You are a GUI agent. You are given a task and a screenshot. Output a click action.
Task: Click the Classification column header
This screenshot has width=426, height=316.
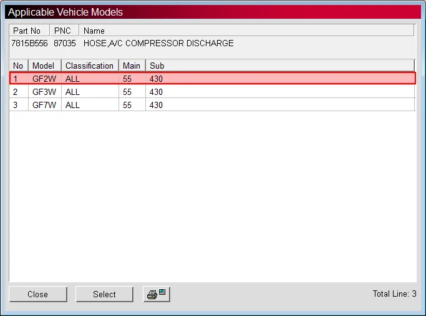[90, 66]
